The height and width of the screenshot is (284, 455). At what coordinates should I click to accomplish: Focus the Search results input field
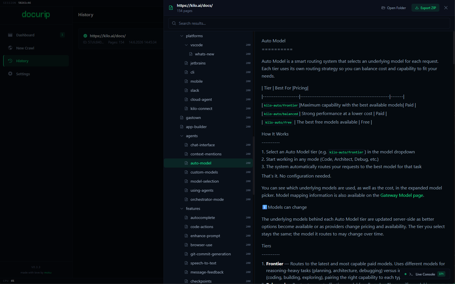pos(309,23)
